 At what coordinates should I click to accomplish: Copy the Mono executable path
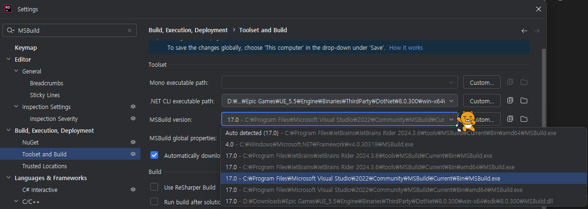point(510,82)
